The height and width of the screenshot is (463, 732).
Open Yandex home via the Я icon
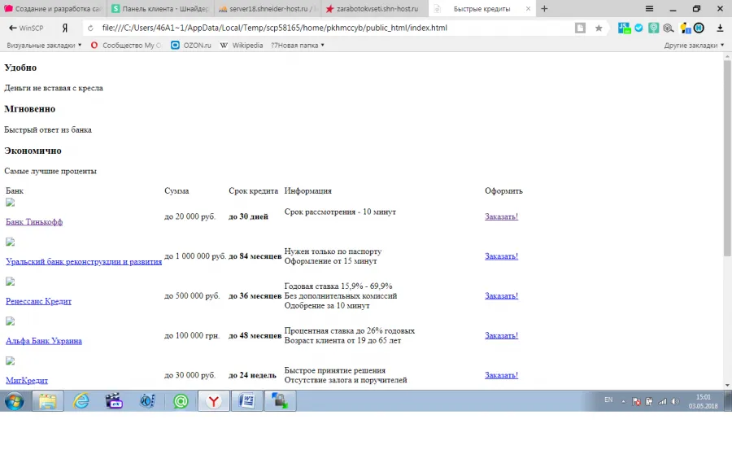point(65,28)
